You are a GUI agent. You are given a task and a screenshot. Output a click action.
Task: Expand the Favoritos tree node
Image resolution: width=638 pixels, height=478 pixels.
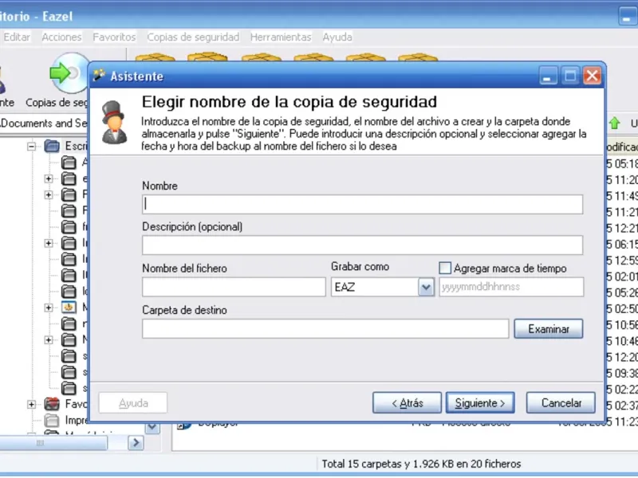tap(31, 404)
